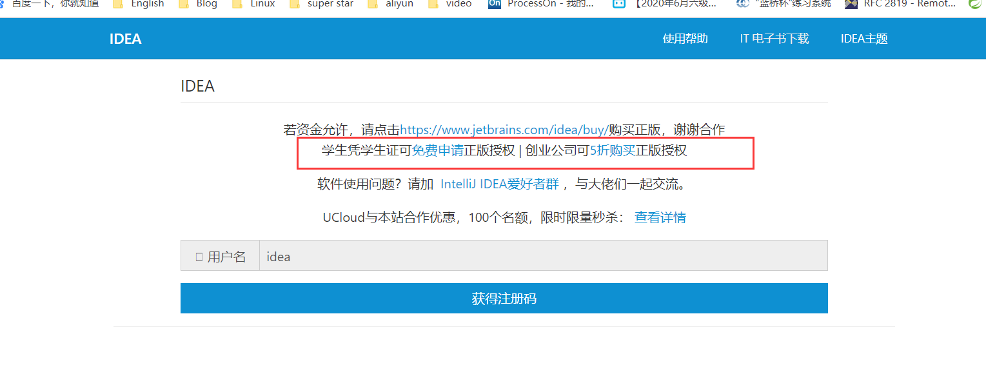Click the 5折购买 link
986x374 pixels.
[613, 151]
